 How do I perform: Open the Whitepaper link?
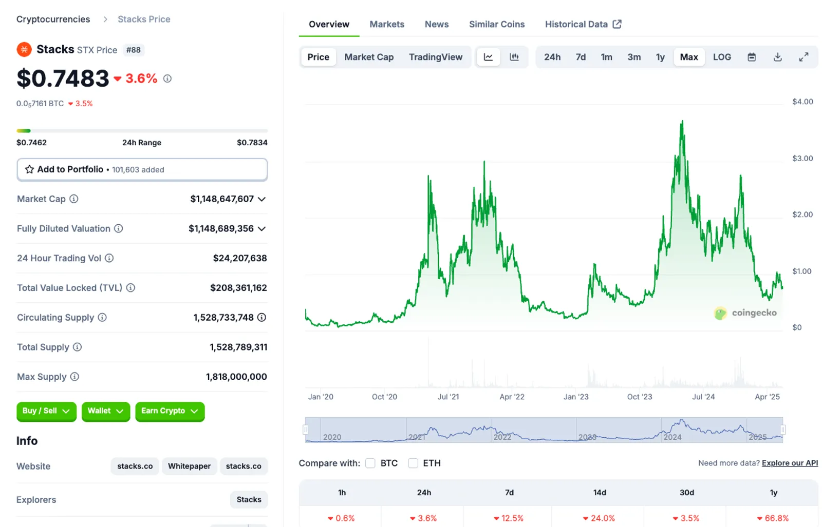coord(189,466)
